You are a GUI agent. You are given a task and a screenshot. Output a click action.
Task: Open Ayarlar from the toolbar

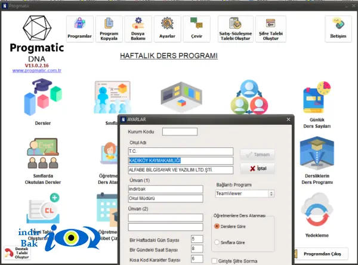[167, 29]
